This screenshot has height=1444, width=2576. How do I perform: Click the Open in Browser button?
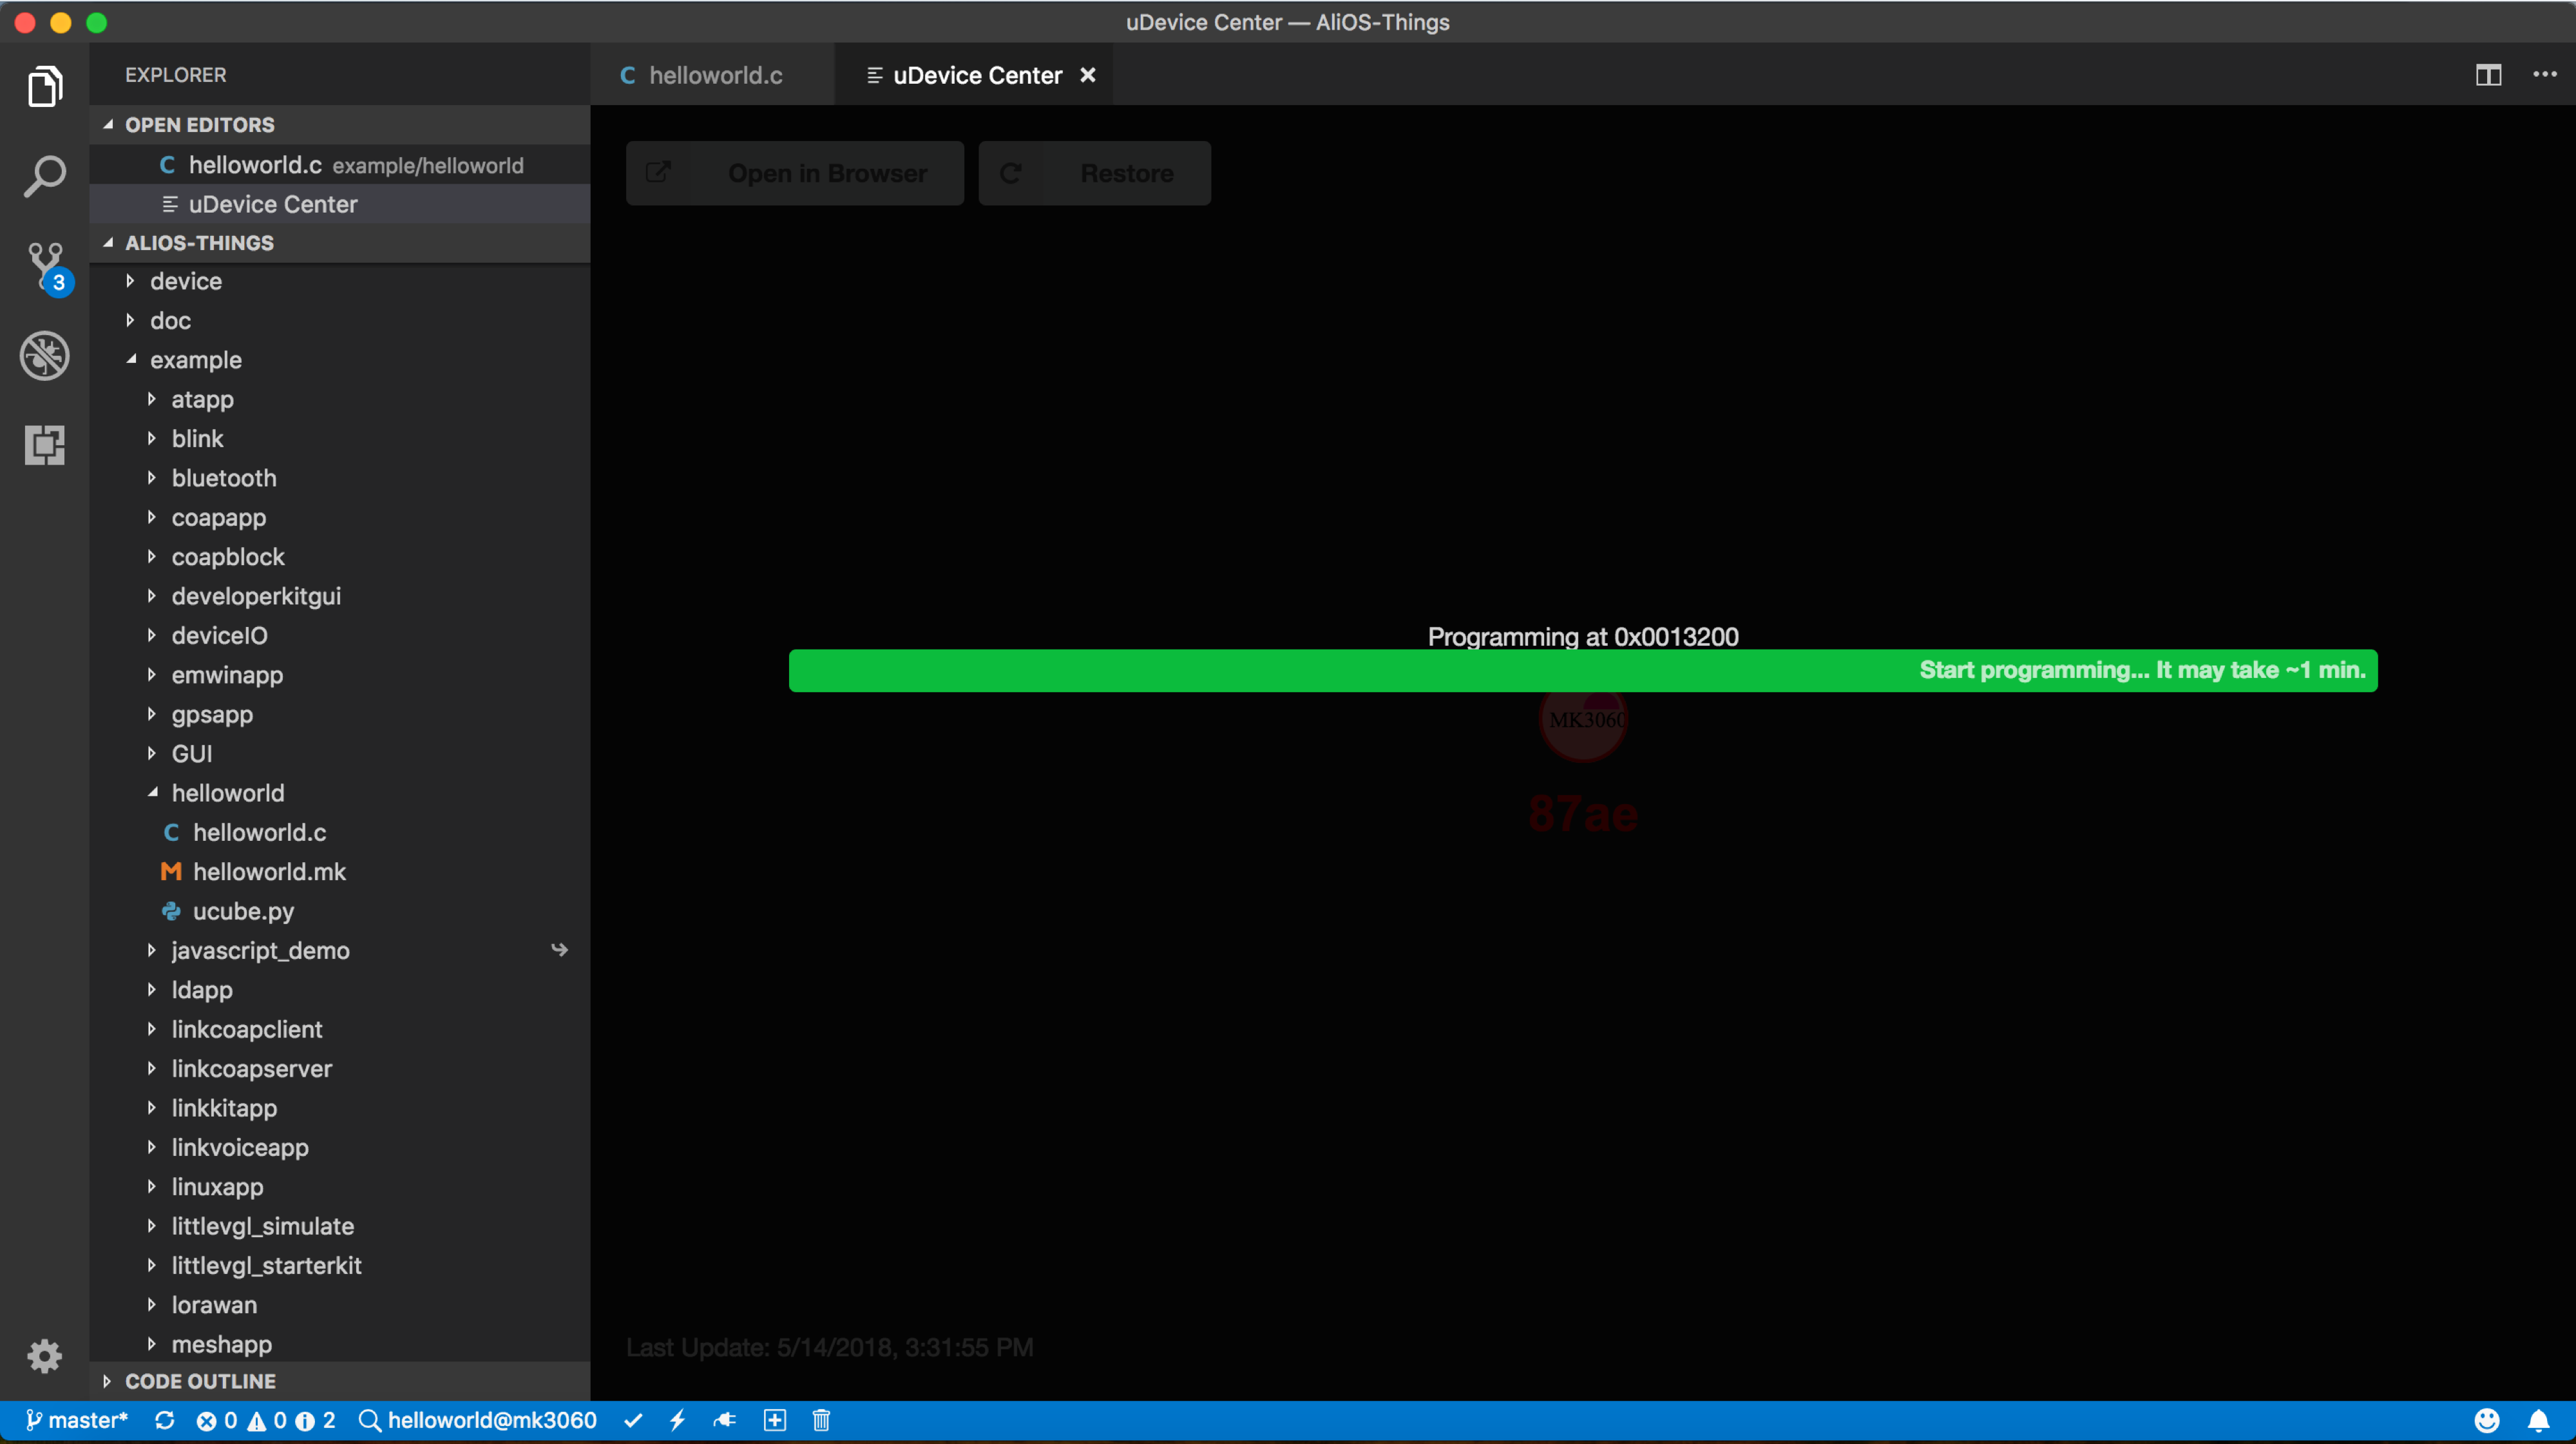[794, 172]
